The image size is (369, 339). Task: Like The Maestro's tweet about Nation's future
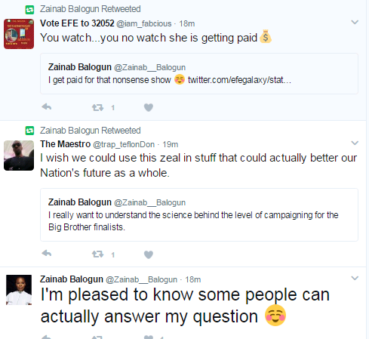[149, 254]
